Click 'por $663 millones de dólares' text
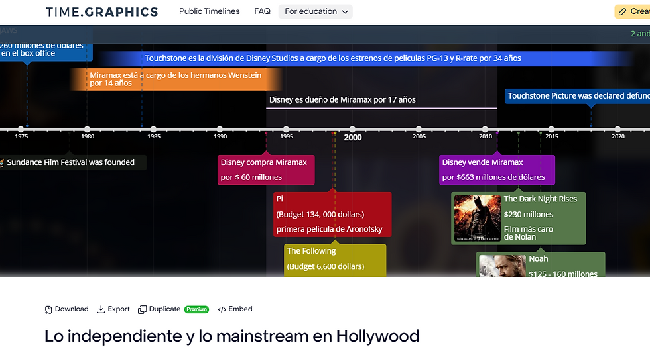 pyautogui.click(x=493, y=177)
